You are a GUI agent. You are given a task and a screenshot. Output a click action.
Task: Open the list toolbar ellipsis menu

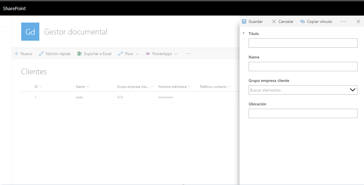(189, 54)
